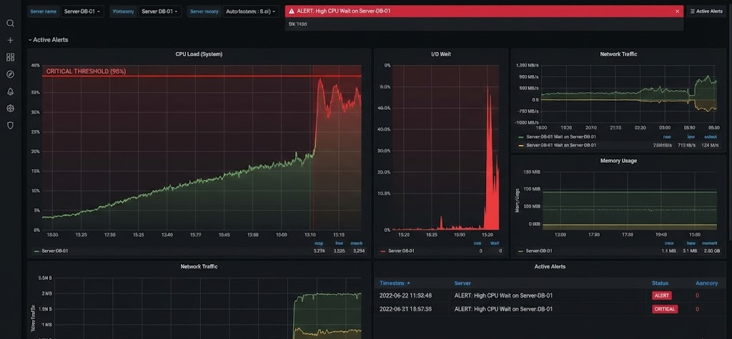Screen dimensions: 732x339
Task: Click the Active Alerts button at top right
Action: 706,11
